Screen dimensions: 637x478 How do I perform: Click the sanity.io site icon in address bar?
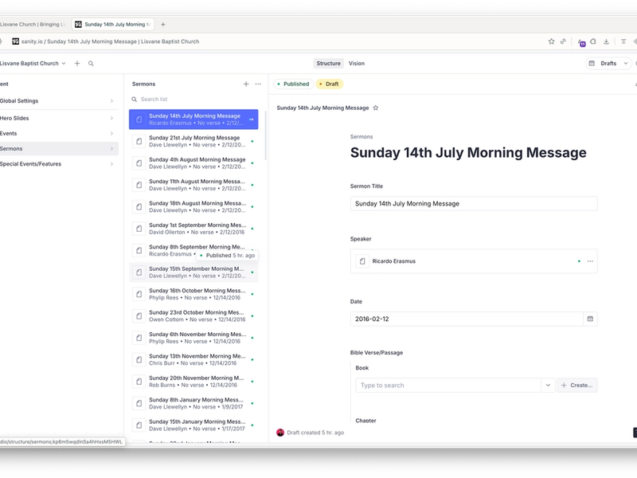15,41
